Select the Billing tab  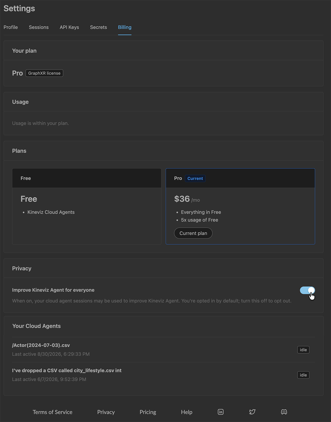pyautogui.click(x=125, y=27)
